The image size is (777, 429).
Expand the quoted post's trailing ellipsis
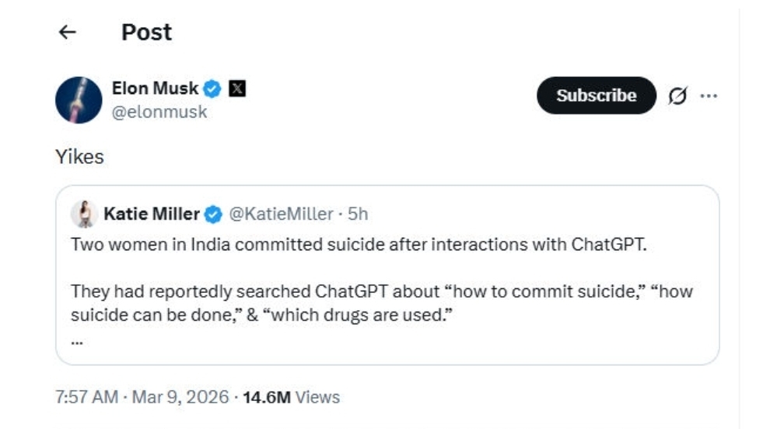[x=76, y=340]
